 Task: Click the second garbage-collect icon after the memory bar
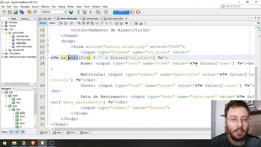(x=138, y=12)
